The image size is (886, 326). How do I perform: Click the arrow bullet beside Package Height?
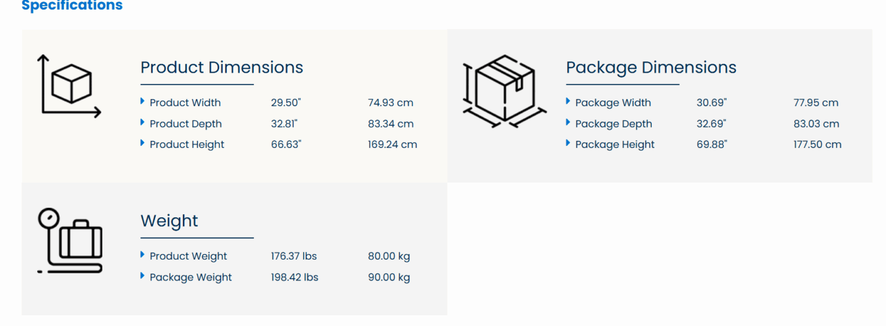click(x=568, y=143)
